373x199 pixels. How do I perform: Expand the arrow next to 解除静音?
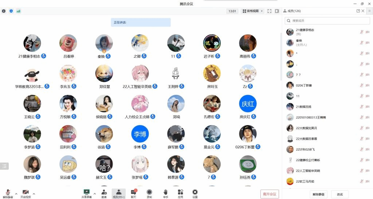(x=16, y=194)
